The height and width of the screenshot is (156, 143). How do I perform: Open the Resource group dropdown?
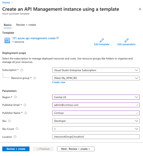pyautogui.click(x=96, y=78)
